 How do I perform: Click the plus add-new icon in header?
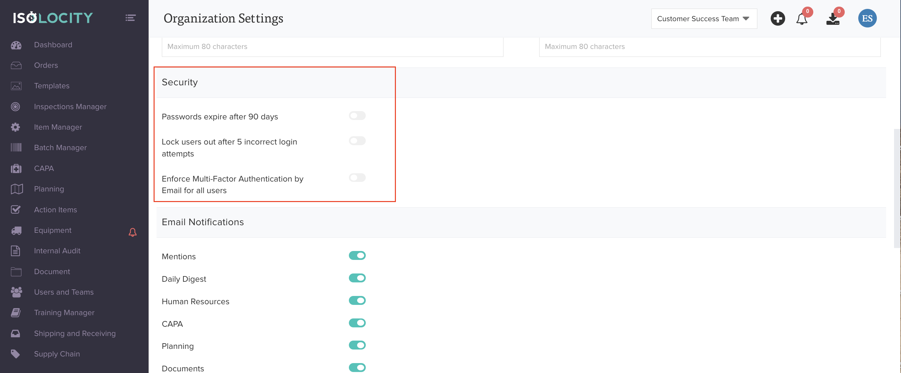click(x=777, y=19)
